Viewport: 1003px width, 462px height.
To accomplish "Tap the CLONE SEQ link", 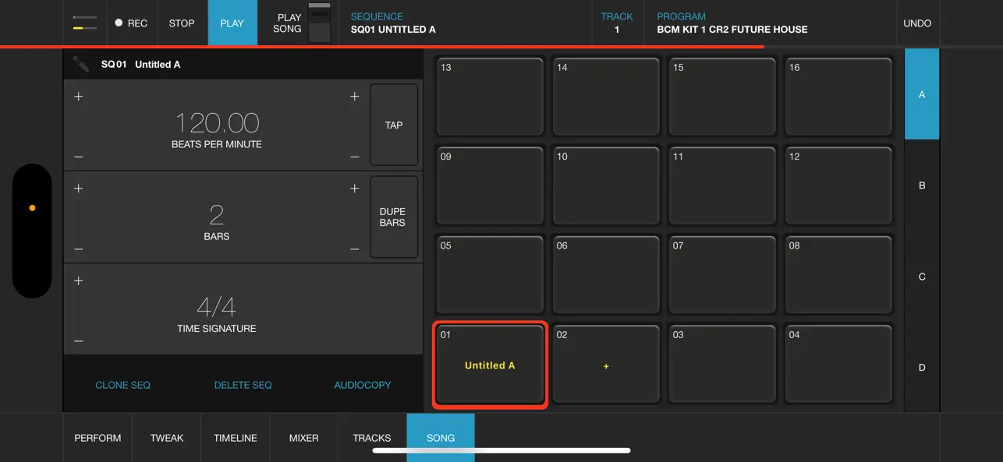I will coord(123,385).
